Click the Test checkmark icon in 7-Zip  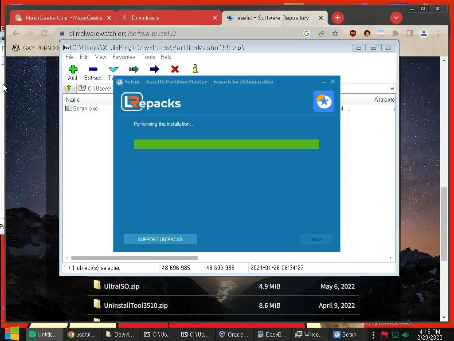113,69
